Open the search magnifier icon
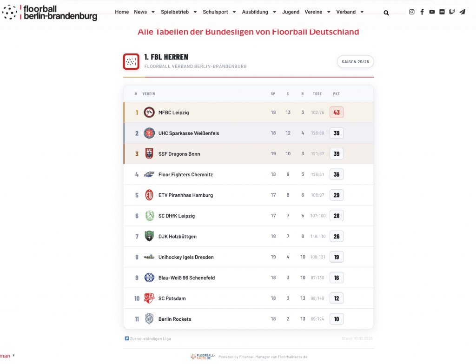 click(386, 13)
